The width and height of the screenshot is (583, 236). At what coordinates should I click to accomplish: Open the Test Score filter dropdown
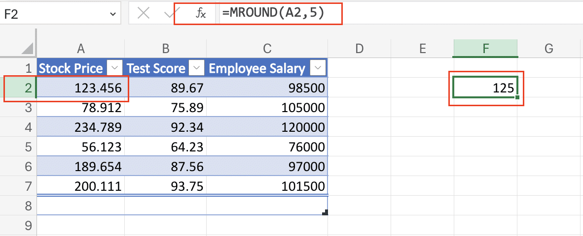pyautogui.click(x=197, y=68)
